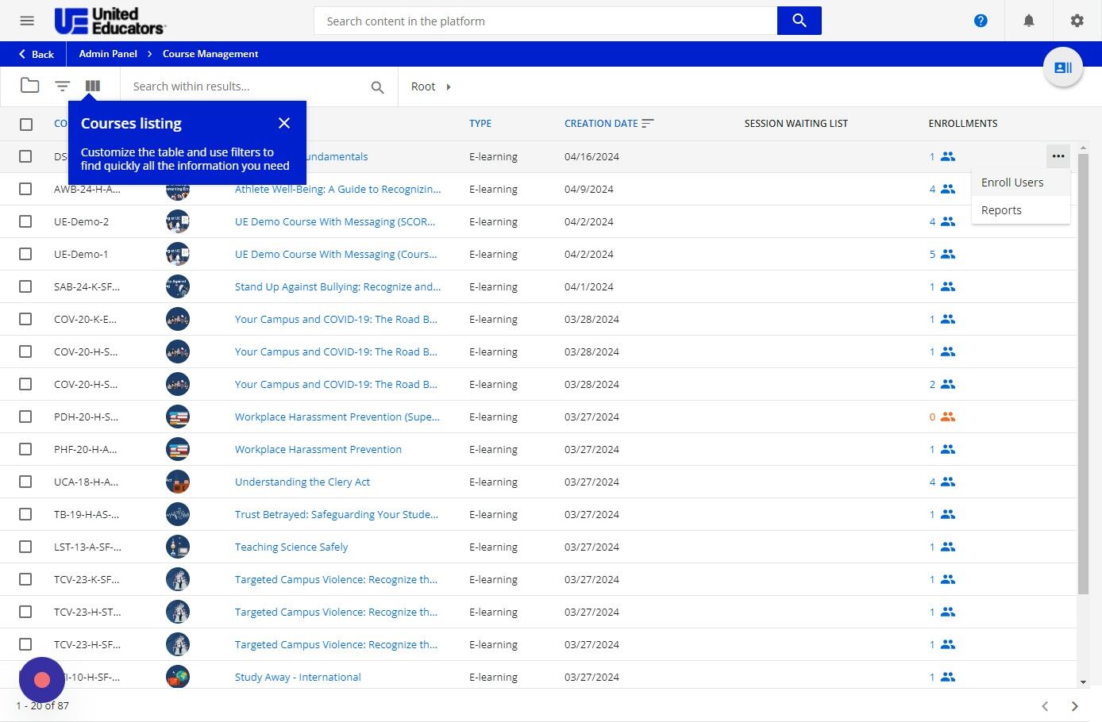Open the column customization icon
Viewport: 1102px width, 722px height.
93,86
